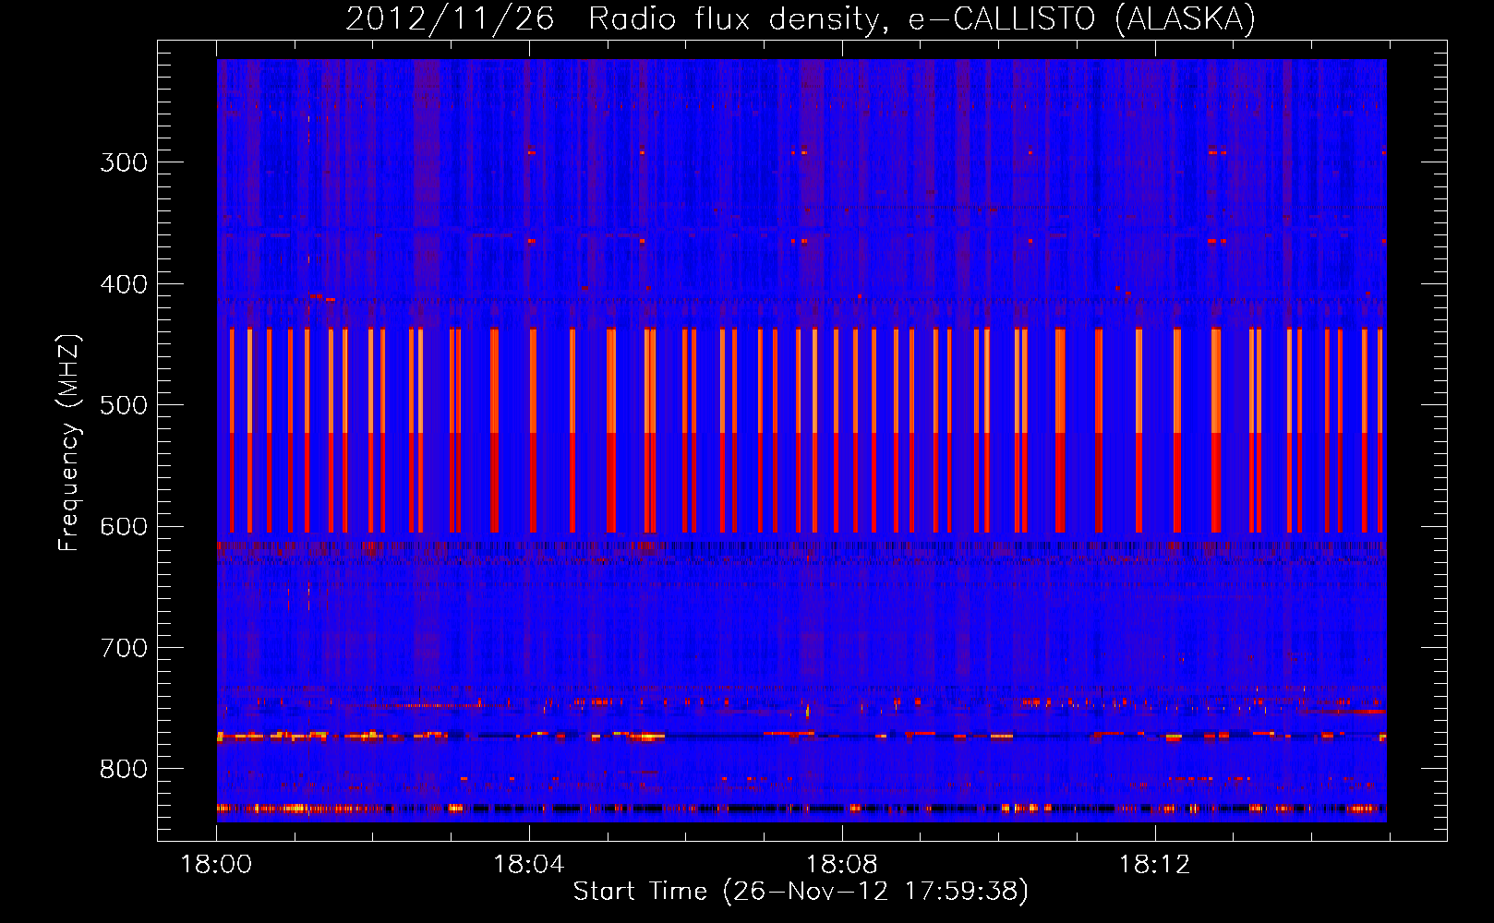Click the 18:00 time tick label
Image resolution: width=1494 pixels, height=923 pixels.
216,865
